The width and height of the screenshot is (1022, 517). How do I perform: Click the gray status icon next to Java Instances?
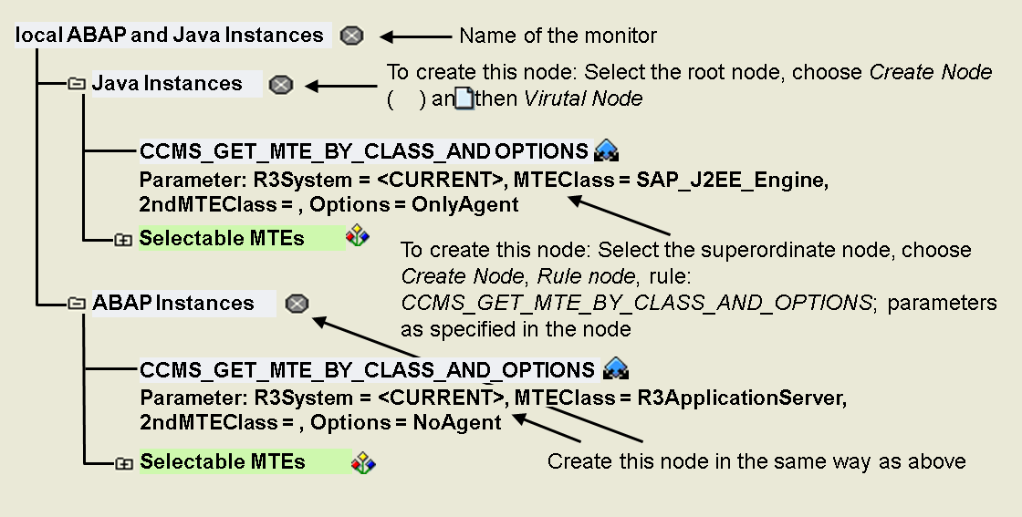pos(281,85)
